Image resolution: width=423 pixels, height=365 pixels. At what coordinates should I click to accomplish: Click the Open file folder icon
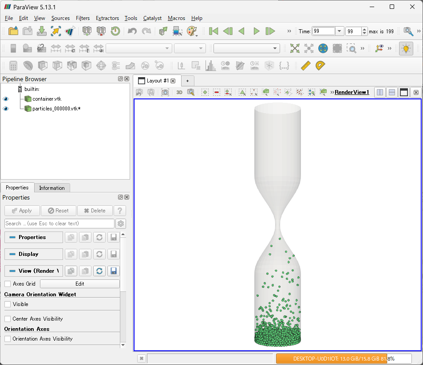(x=13, y=31)
